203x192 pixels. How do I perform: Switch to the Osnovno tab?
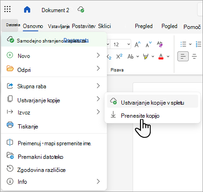click(x=33, y=26)
